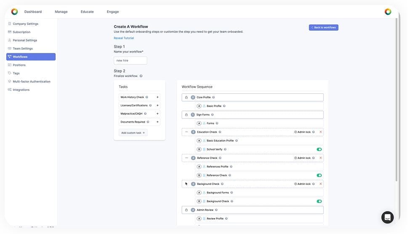Click the workflow name input field
409x234 pixels.
[130, 60]
